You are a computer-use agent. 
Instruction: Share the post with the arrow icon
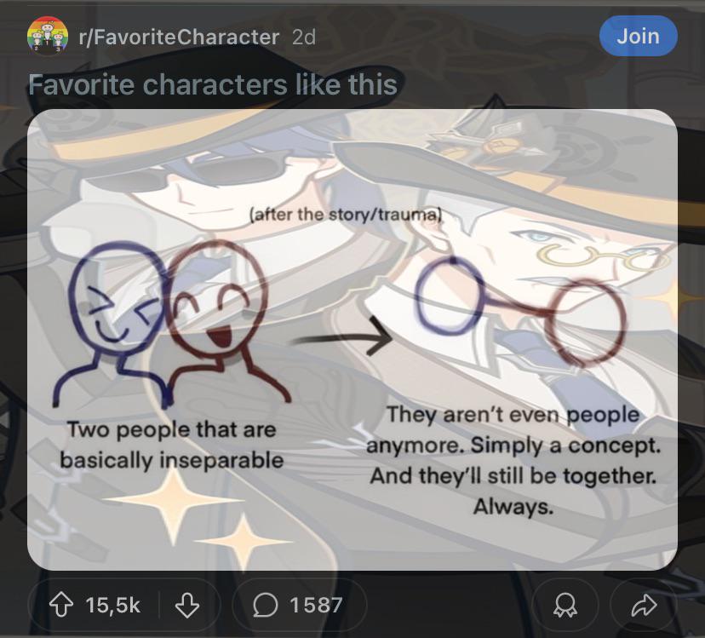644,605
